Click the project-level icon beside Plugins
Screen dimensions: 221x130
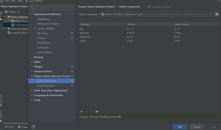click(72, 67)
